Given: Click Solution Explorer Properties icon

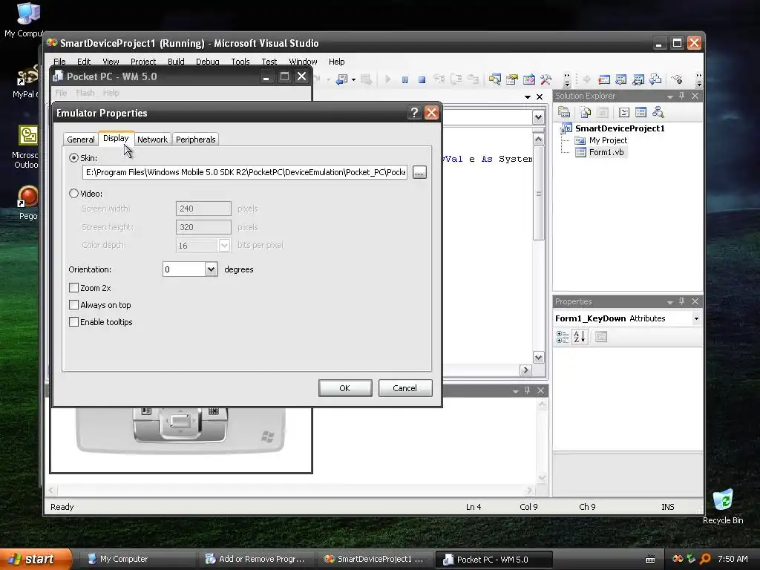Looking at the screenshot, I should click(564, 113).
